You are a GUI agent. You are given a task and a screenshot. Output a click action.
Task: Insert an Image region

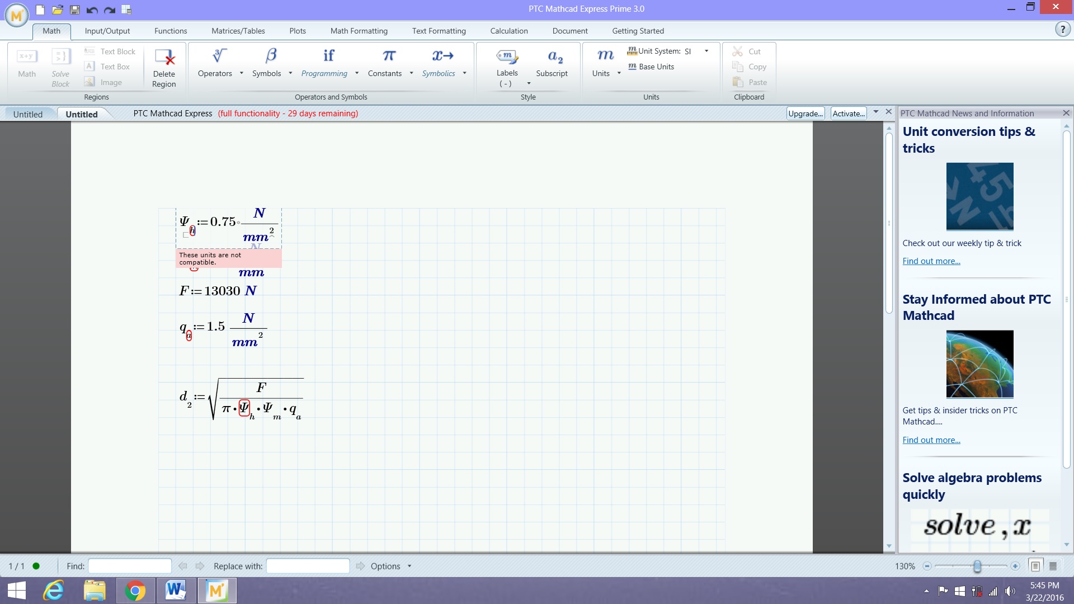(x=103, y=82)
